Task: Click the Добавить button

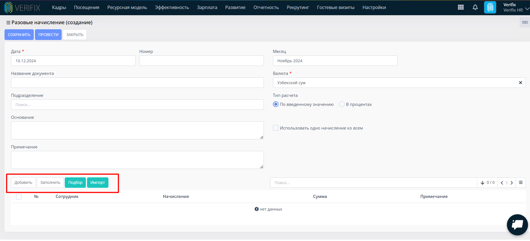Action: 23,183
